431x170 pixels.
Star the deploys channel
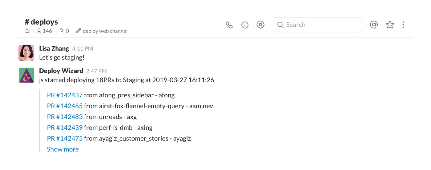(27, 31)
